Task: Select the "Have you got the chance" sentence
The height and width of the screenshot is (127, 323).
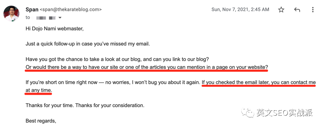Action: coord(118,59)
